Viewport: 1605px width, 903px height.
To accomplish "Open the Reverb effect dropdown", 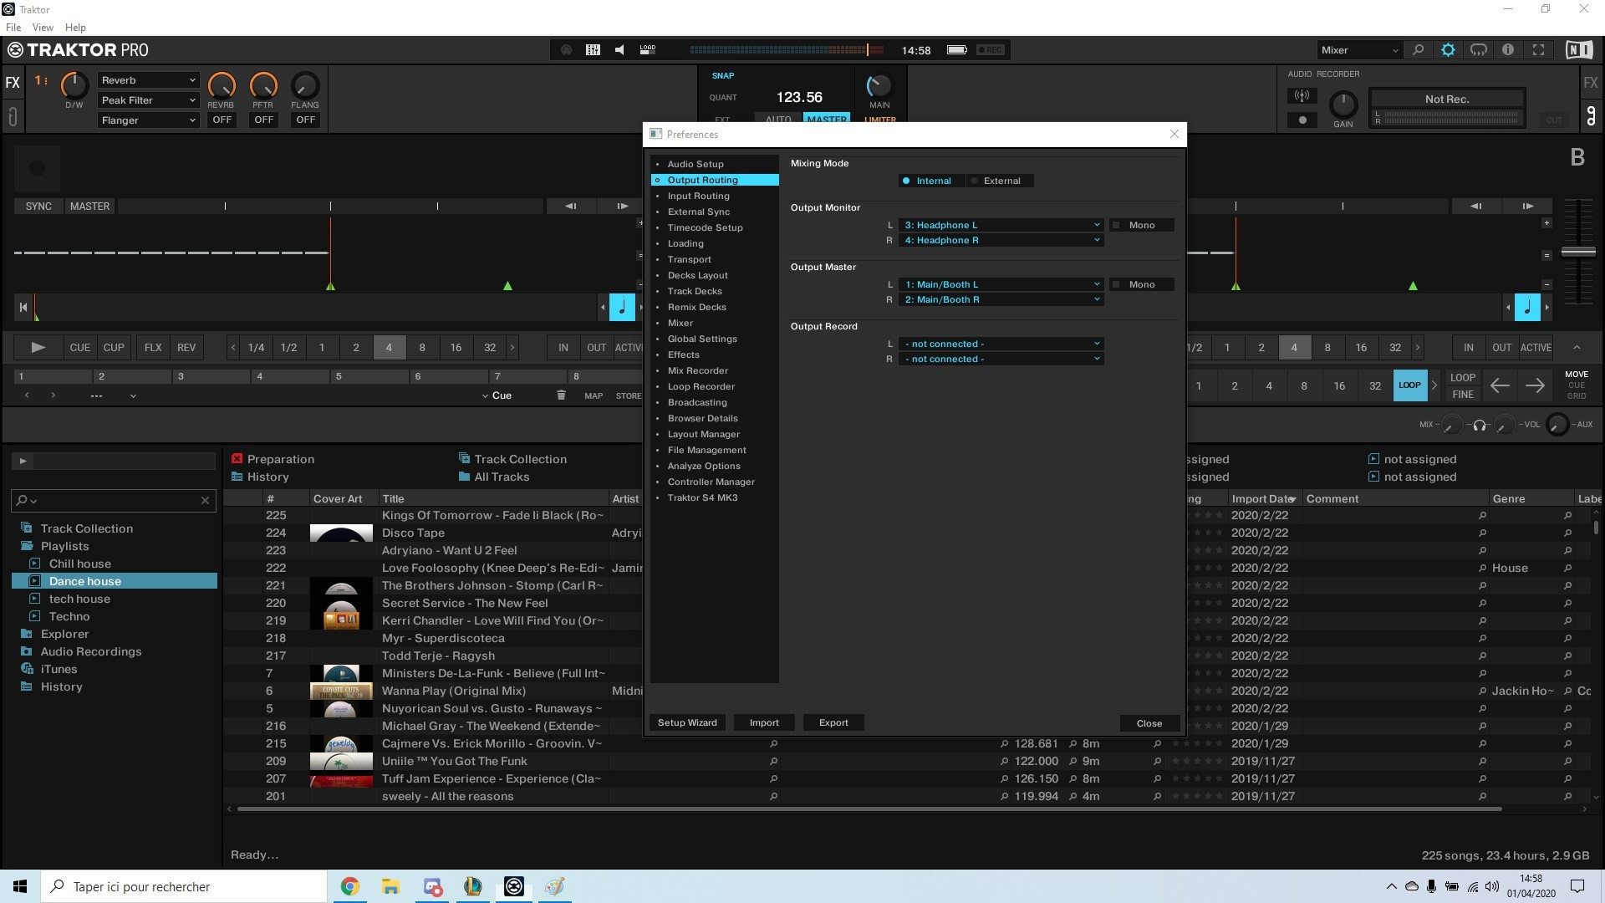I will click(148, 80).
